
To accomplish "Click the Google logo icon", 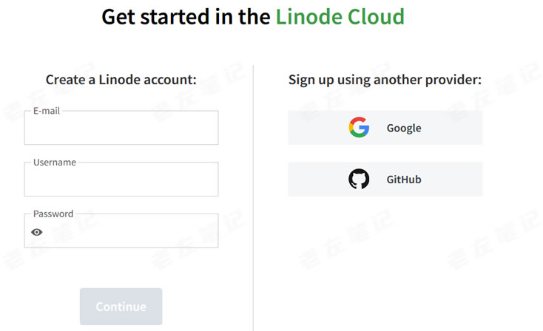I will point(359,128).
